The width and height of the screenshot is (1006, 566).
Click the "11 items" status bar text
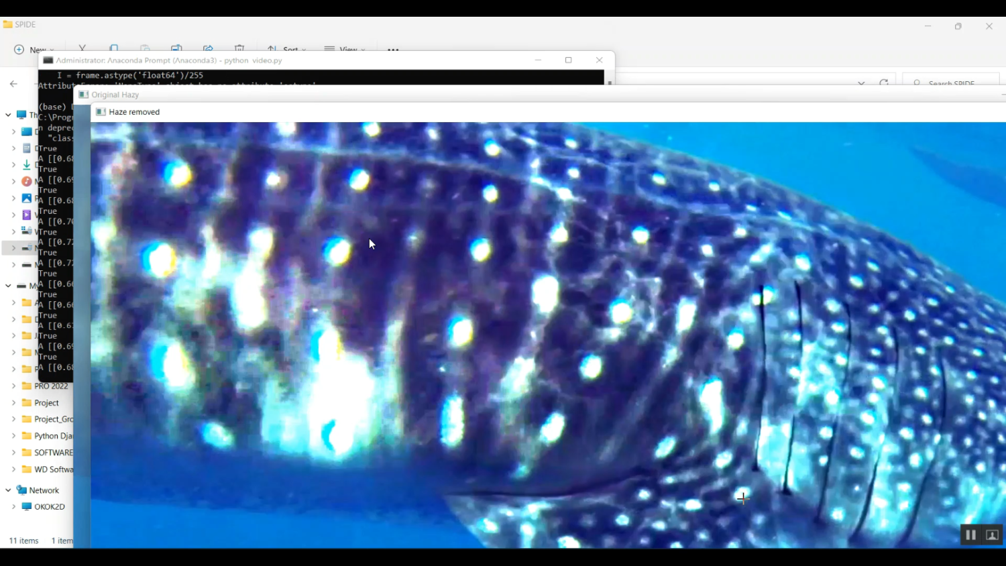click(x=23, y=541)
